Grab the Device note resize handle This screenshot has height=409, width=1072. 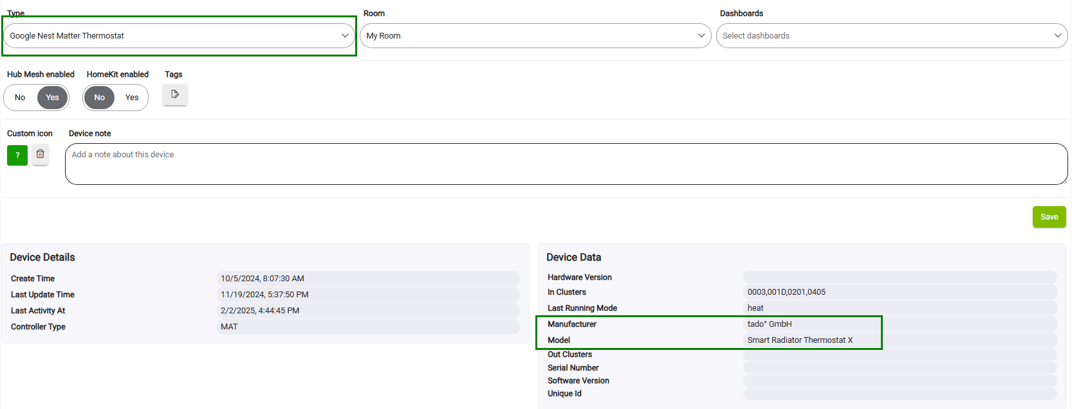pyautogui.click(x=1064, y=181)
